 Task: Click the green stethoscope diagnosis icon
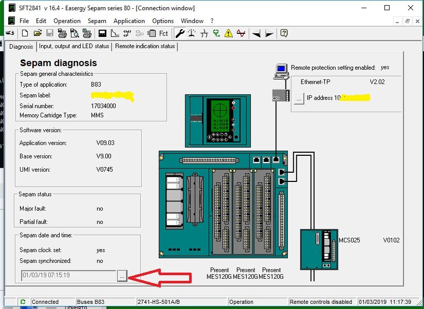216,33
